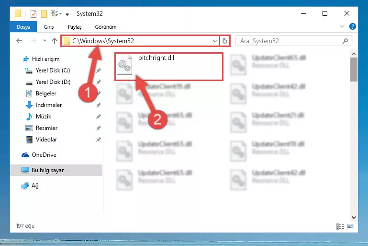Open the address bar history dropdown
368x246 pixels.
point(215,41)
